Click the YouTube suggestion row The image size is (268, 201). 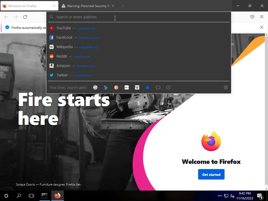click(139, 28)
